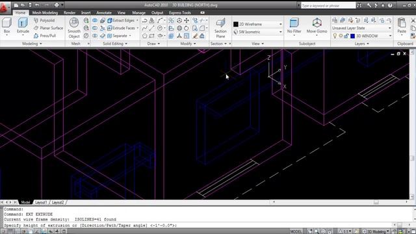Open the Express Tools ribbon tab
The height and width of the screenshot is (234, 416).
pos(180,12)
